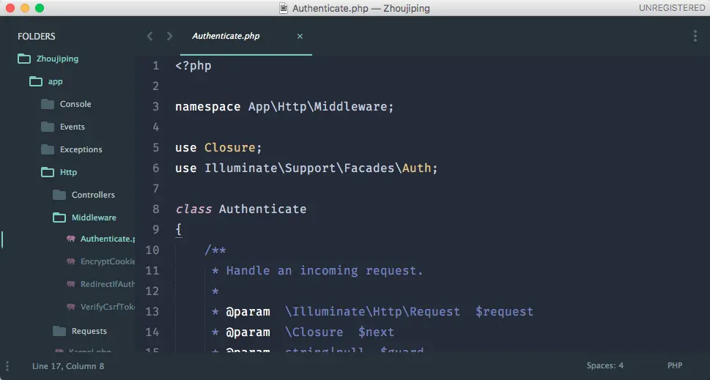
Task: Open the Spaces: 4 indentation menu
Action: coord(605,365)
